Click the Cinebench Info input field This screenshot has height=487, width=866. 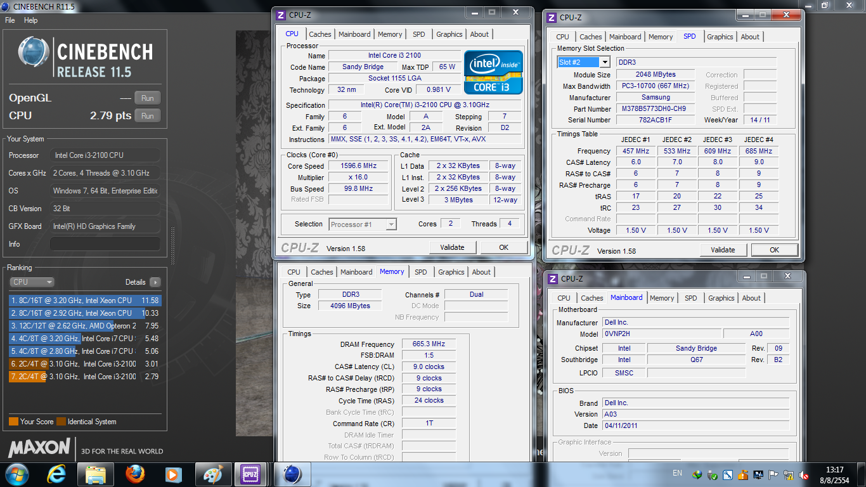pyautogui.click(x=105, y=244)
